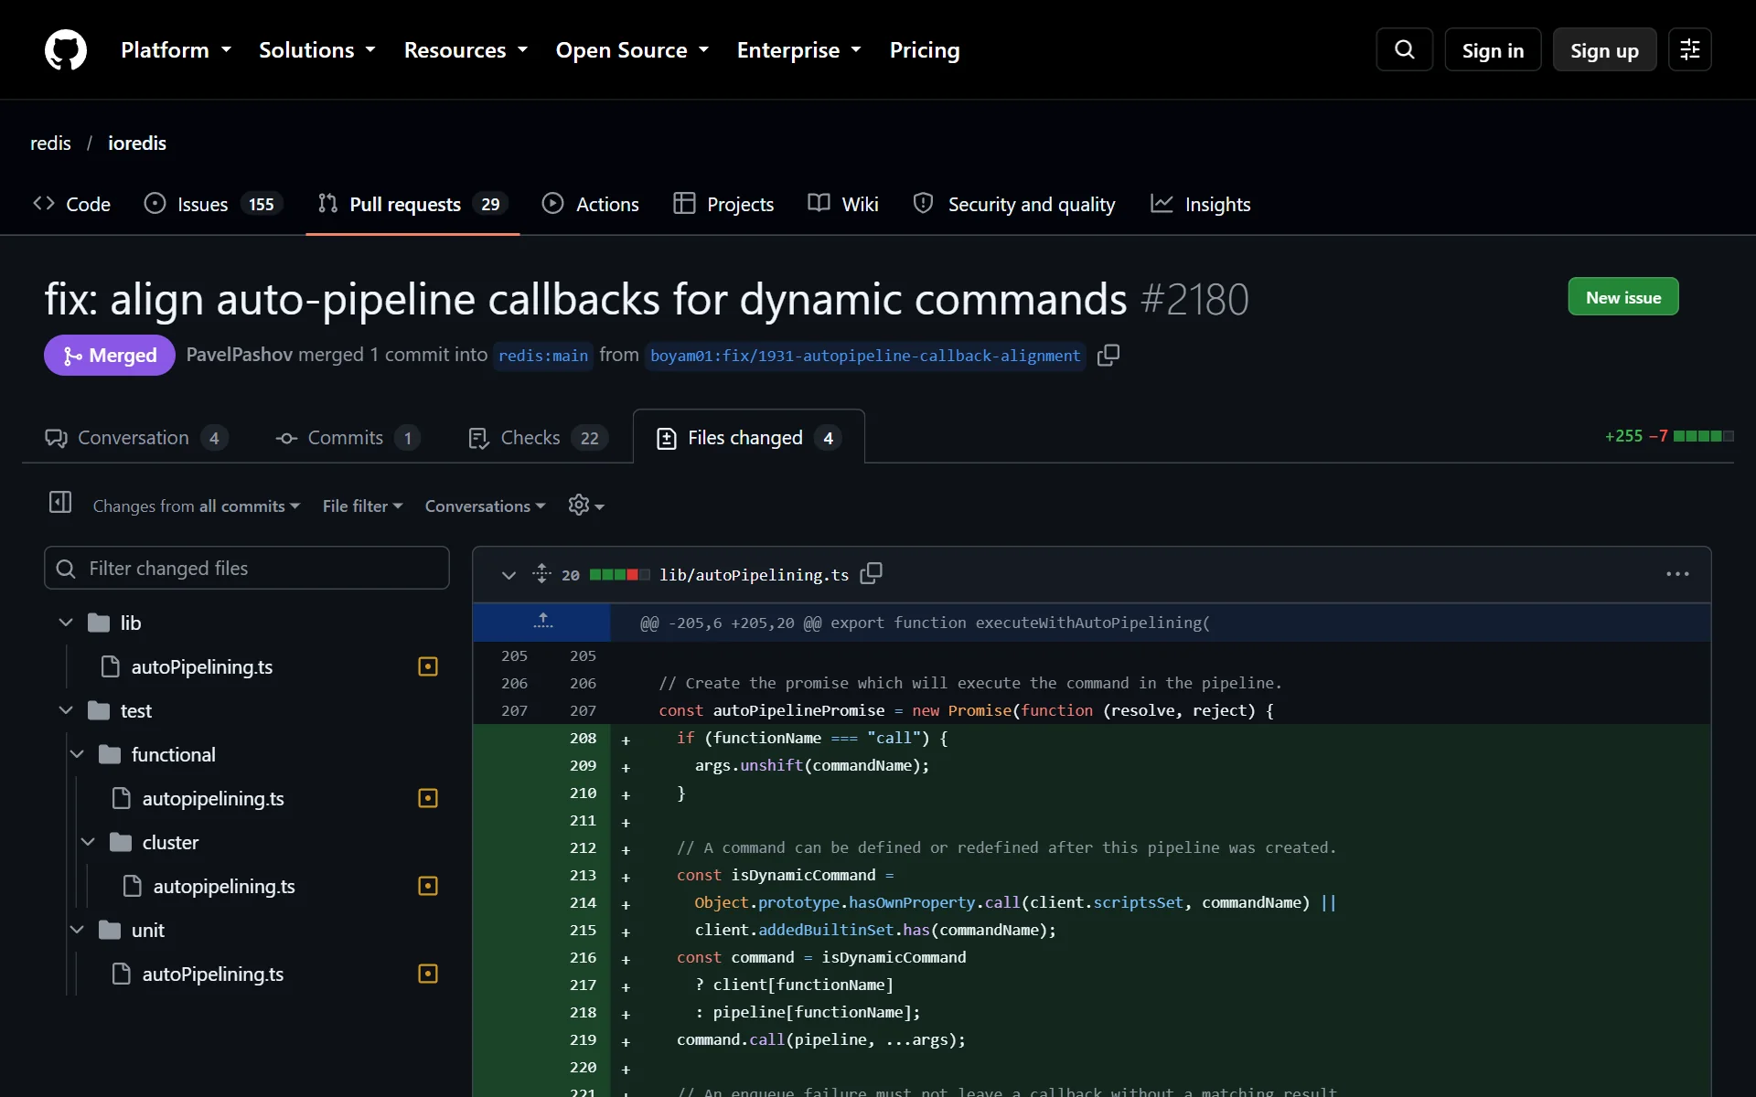Viewport: 1756px width, 1097px height.
Task: Collapse the unit folder
Action: 77,930
